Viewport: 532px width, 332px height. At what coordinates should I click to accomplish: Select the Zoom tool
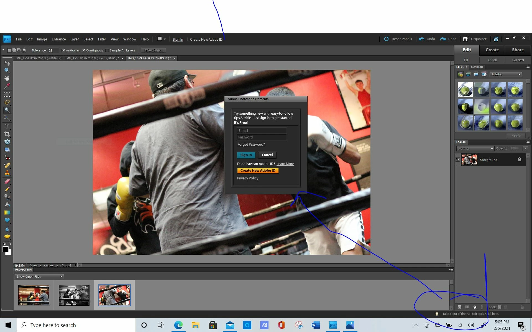point(7,71)
